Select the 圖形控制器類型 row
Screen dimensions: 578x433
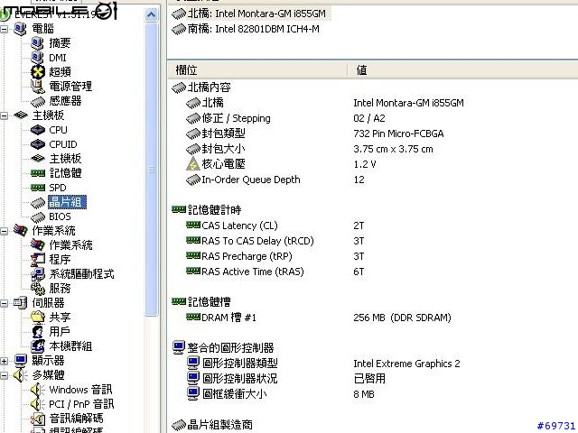372,364
